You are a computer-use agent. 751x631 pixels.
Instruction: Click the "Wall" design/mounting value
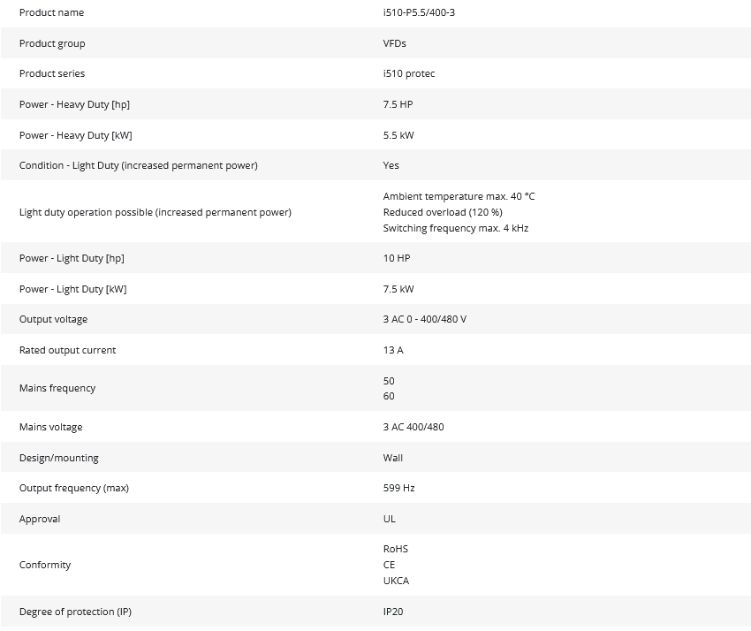393,458
